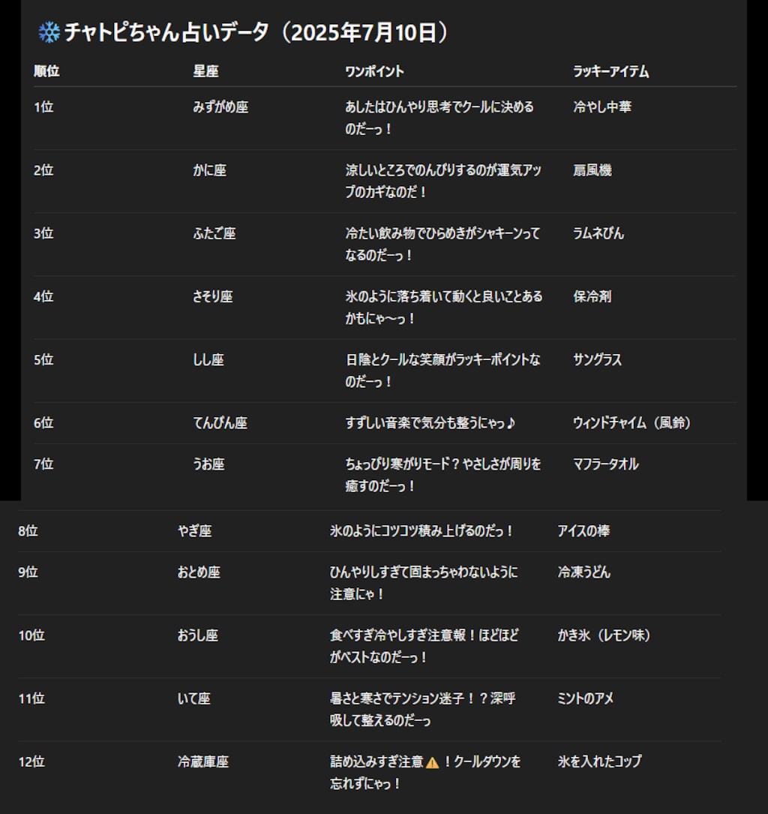Select the 冷やし中華 lucky item

pyautogui.click(x=602, y=107)
